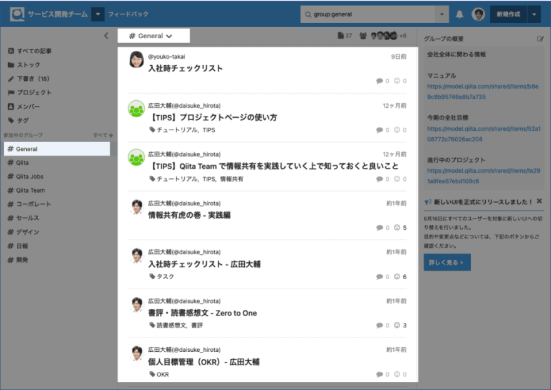The width and height of the screenshot is (551, 390).
Task: Click the チュートリアル tag on プロジェクトページ article
Action: 177,130
